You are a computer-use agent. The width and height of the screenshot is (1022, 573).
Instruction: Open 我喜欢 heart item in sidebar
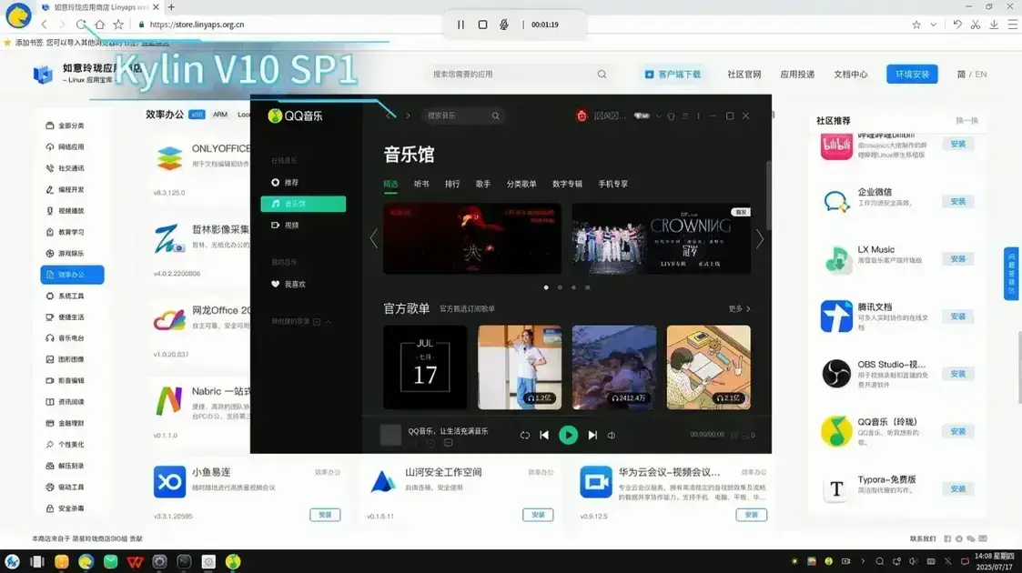(288, 284)
